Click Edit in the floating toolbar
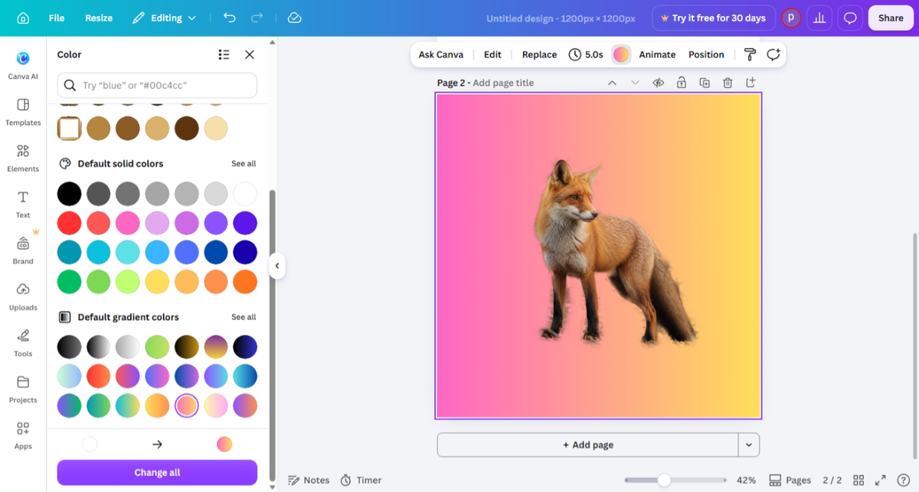 coord(492,54)
